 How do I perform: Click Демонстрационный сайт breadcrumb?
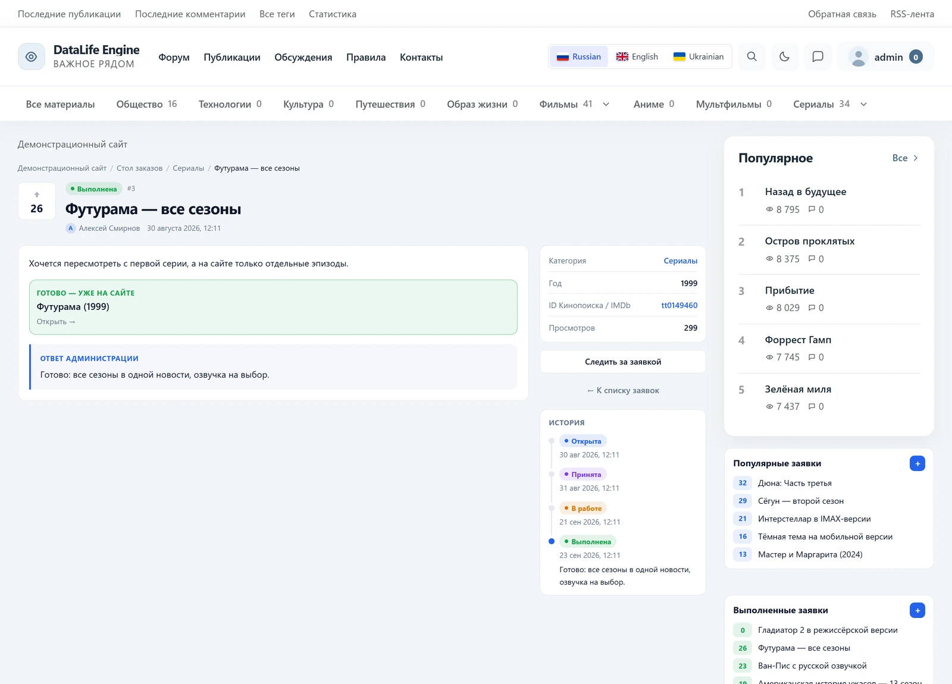pyautogui.click(x=62, y=168)
